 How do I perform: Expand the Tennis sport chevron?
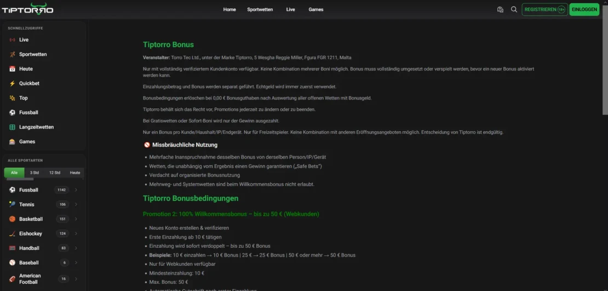(76, 205)
